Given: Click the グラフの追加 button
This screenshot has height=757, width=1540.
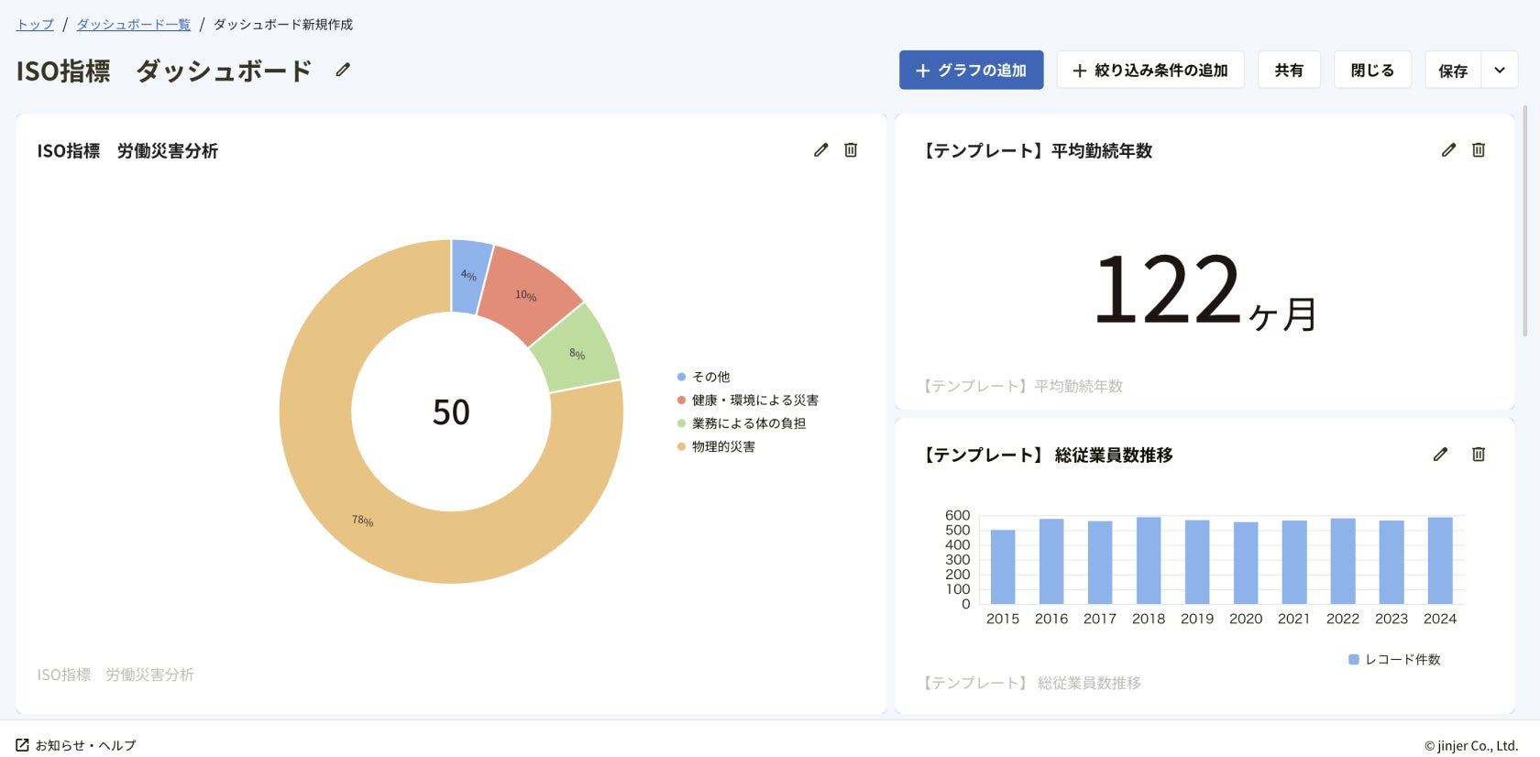Looking at the screenshot, I should click(971, 70).
